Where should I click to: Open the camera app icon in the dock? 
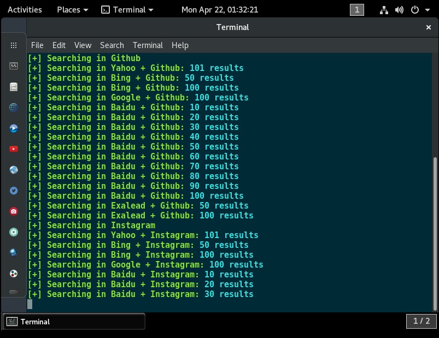14,211
